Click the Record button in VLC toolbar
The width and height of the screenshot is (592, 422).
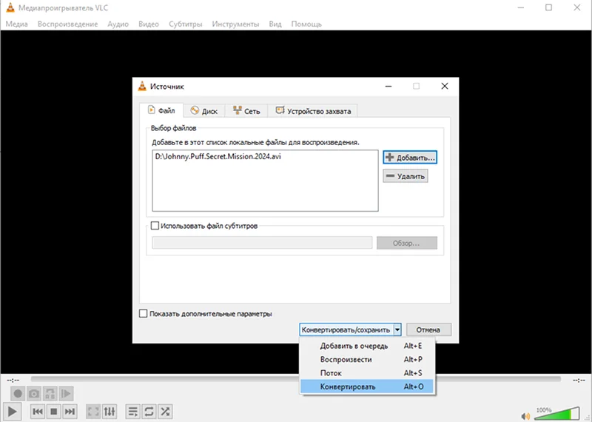pos(17,394)
